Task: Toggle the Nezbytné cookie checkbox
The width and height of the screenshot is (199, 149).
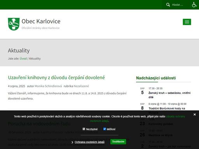Action: click(x=84, y=129)
